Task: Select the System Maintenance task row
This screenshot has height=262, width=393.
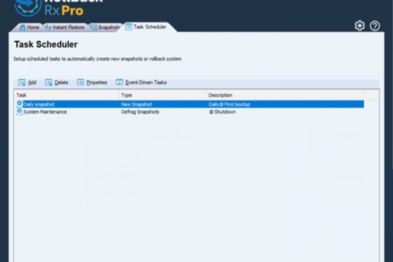Action: 190,112
